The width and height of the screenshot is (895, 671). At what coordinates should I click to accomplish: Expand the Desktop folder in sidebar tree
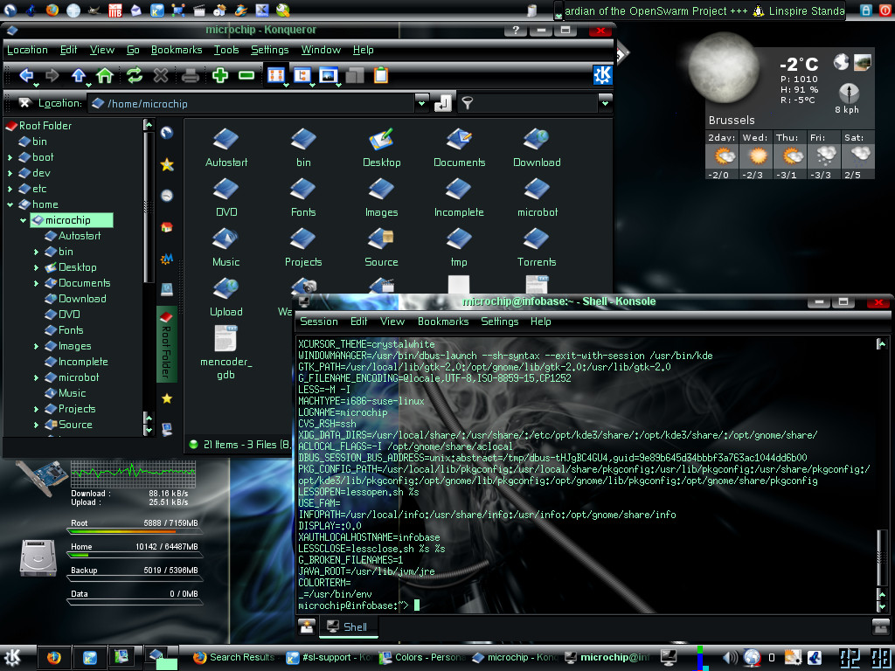tap(36, 267)
